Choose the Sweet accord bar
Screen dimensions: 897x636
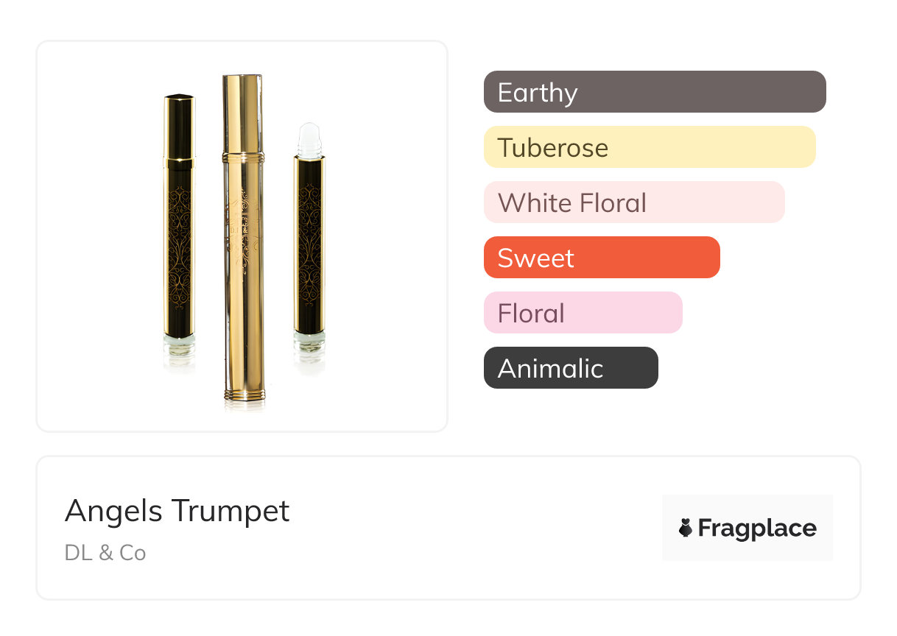(x=601, y=258)
